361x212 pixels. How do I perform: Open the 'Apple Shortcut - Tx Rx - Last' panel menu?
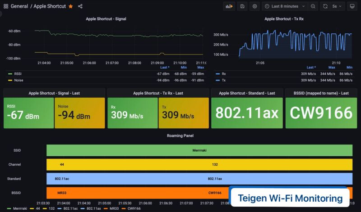158,93
